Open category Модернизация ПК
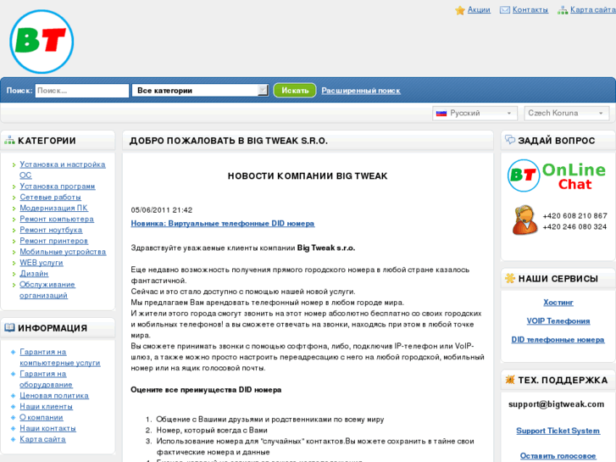 click(x=54, y=208)
